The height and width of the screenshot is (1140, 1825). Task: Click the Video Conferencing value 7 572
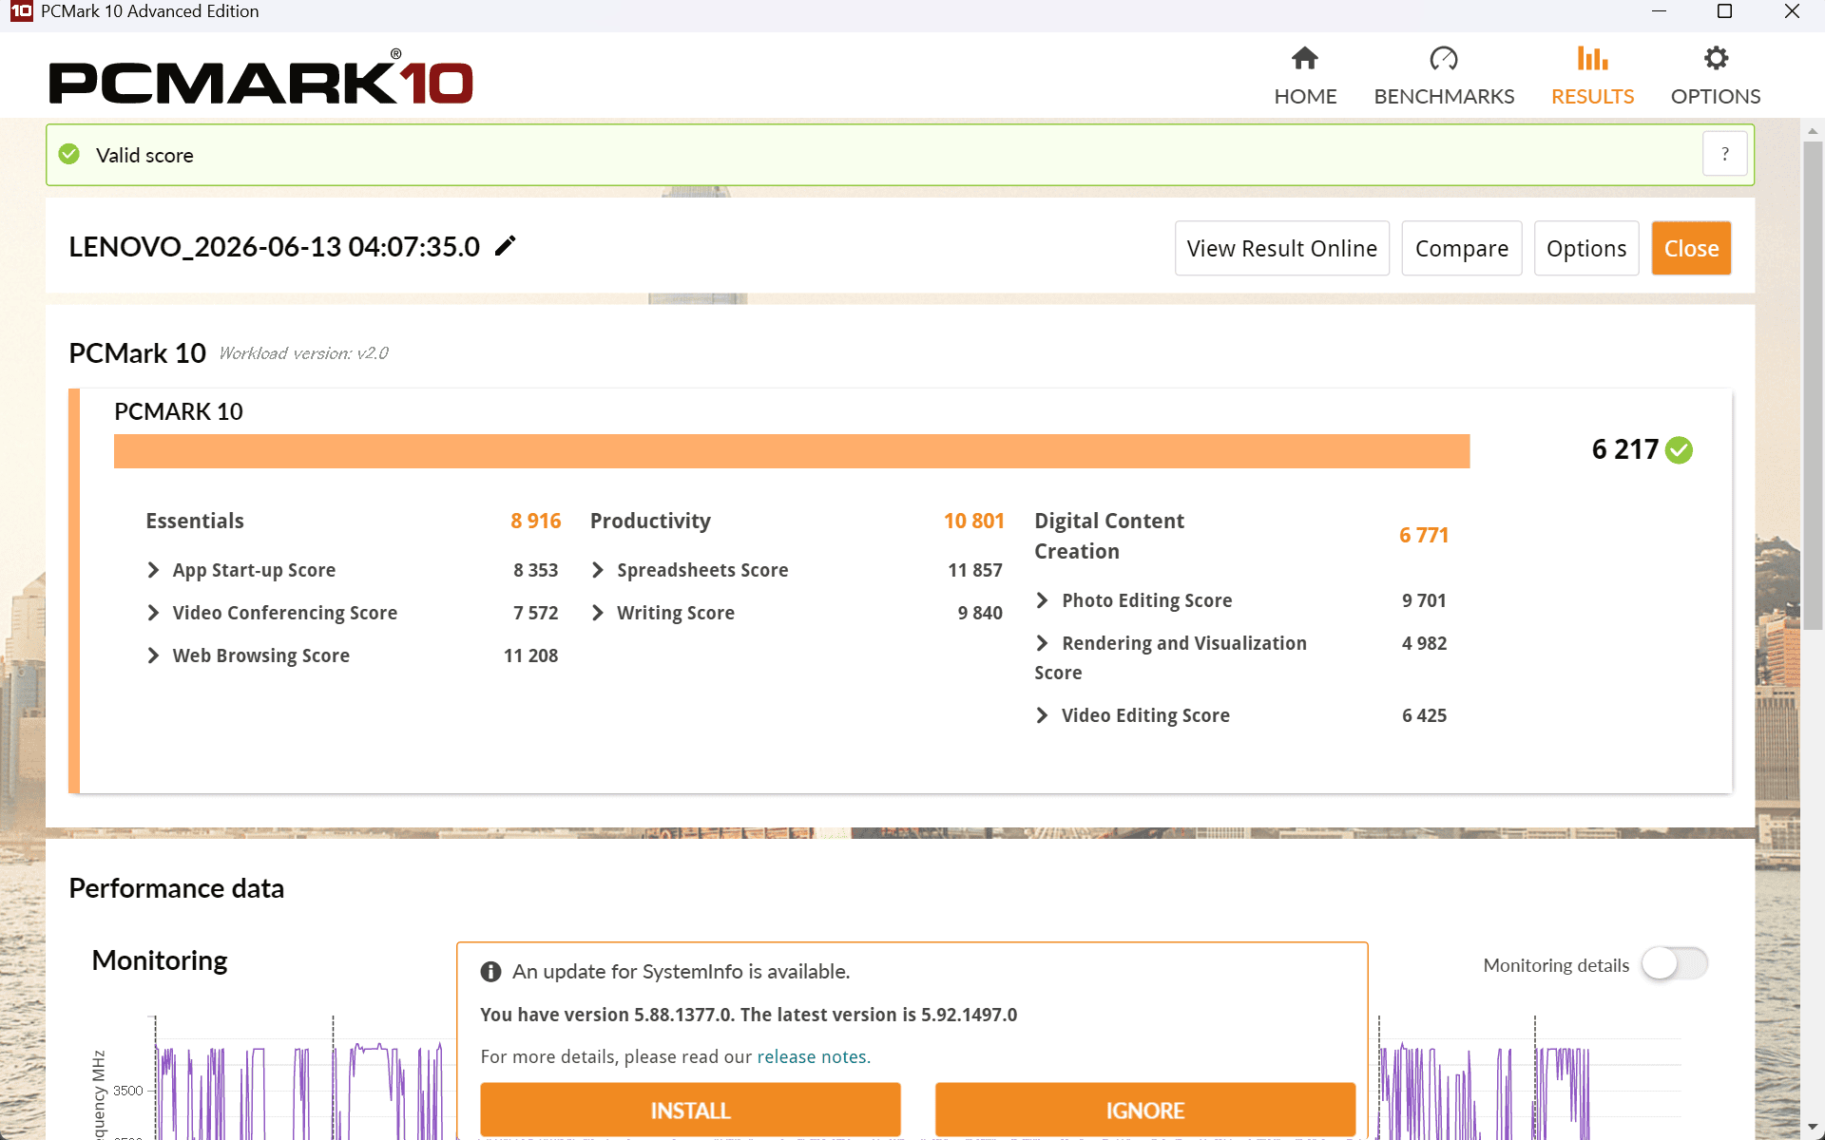point(535,613)
